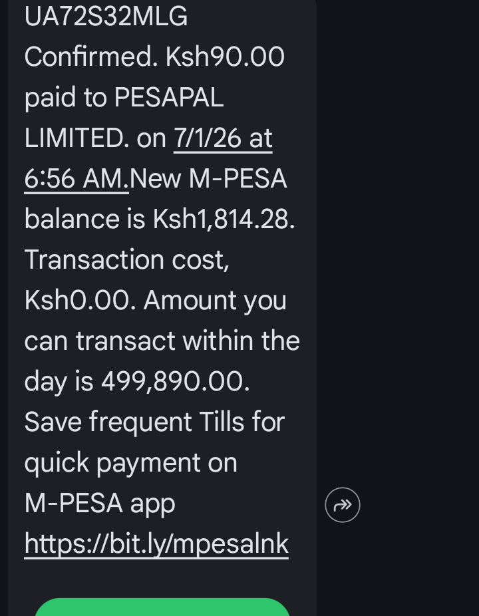Viewport: 479px width, 616px height.
Task: Tap the underlined 6:56 AM time
Action: tap(76, 179)
